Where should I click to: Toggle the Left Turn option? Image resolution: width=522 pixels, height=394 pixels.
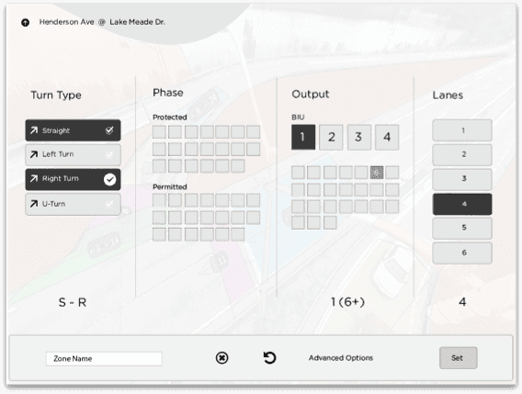[x=73, y=154]
